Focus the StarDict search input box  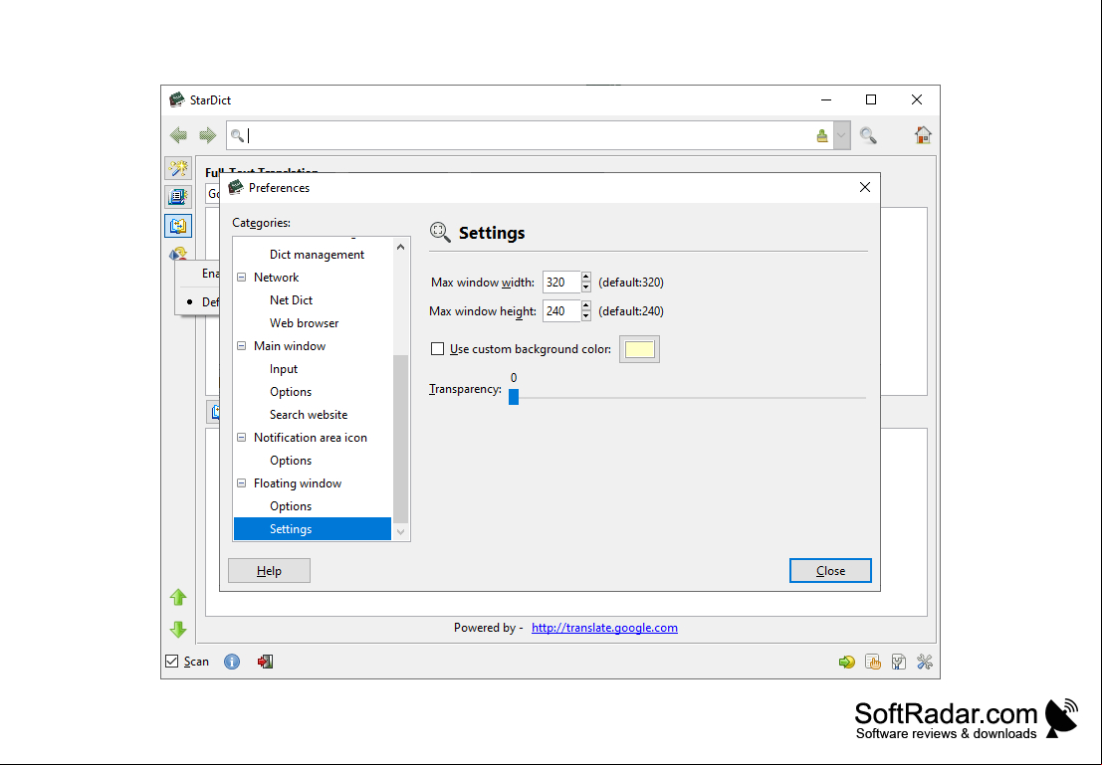(530, 135)
